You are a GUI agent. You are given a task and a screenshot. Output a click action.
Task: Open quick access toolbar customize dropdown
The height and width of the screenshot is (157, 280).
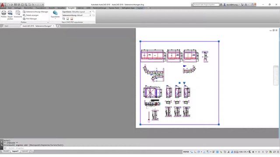point(43,5)
